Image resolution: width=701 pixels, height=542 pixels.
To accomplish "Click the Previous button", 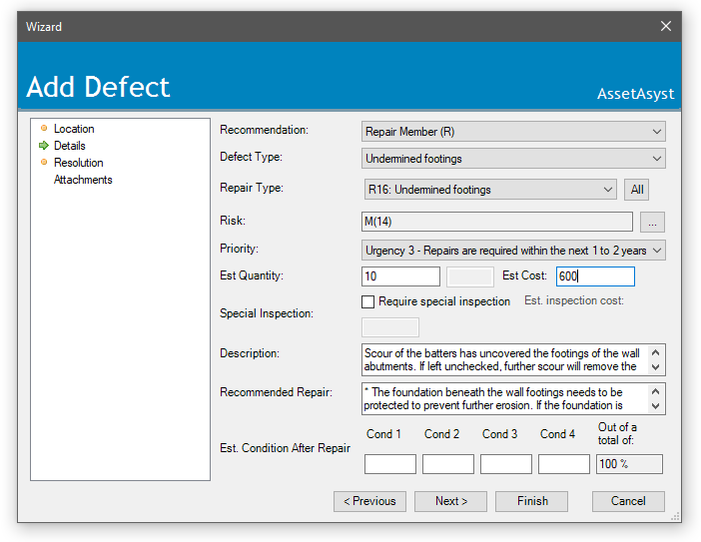I will click(369, 501).
